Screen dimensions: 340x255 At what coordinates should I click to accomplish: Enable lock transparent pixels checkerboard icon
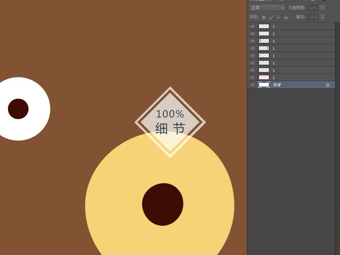coord(264,17)
